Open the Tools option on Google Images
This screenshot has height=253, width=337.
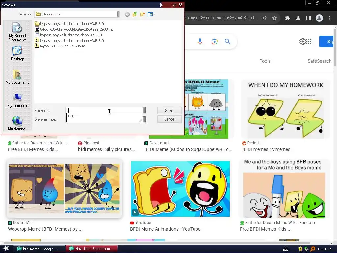tap(265, 61)
